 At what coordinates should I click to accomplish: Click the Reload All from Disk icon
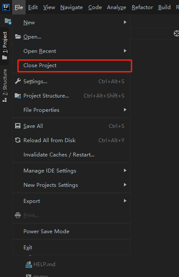click(x=18, y=140)
